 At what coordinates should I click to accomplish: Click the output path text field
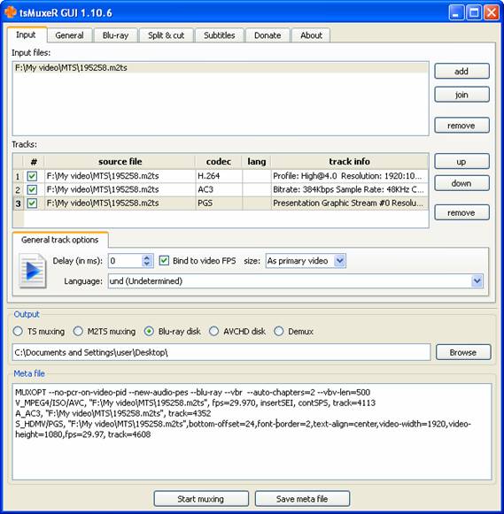[x=221, y=352]
